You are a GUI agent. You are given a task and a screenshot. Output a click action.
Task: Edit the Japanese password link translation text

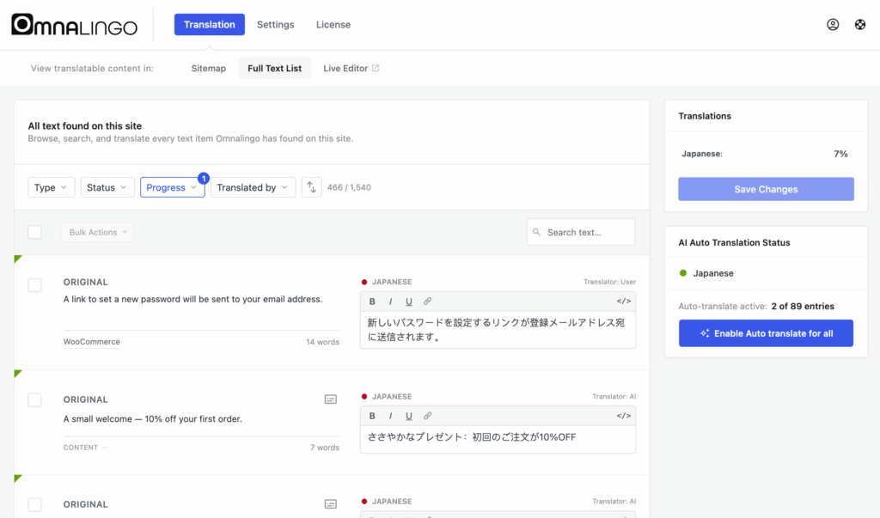click(x=498, y=330)
